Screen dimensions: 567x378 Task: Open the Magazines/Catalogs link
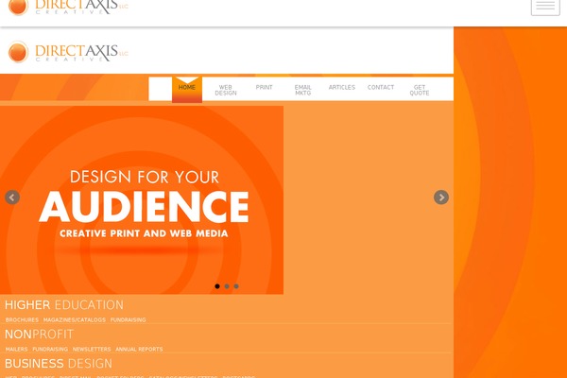[75, 319]
